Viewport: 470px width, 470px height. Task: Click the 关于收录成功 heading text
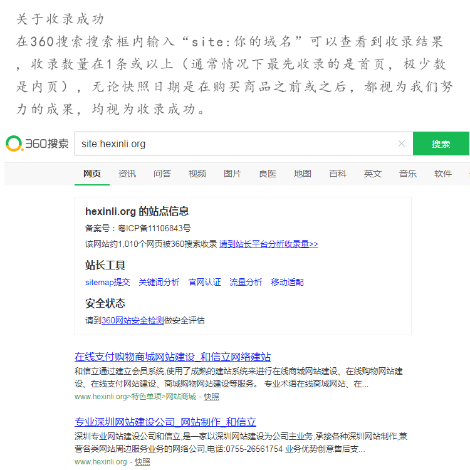60,19
